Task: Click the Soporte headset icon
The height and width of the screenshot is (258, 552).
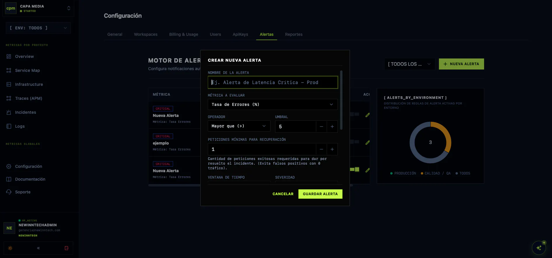Action: tap(9, 192)
